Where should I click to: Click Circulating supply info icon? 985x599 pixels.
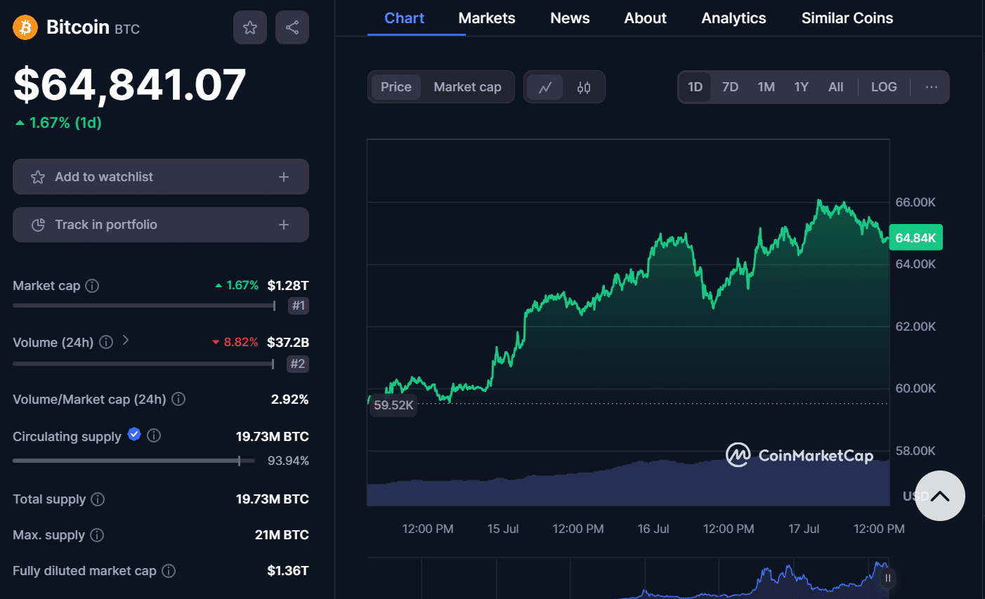[x=154, y=435]
